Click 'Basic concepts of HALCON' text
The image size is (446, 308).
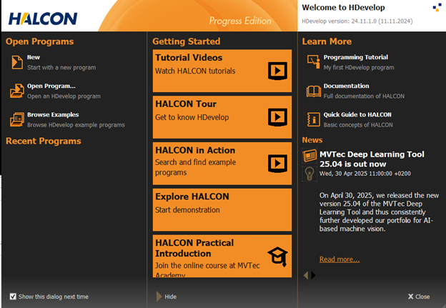[358, 125]
